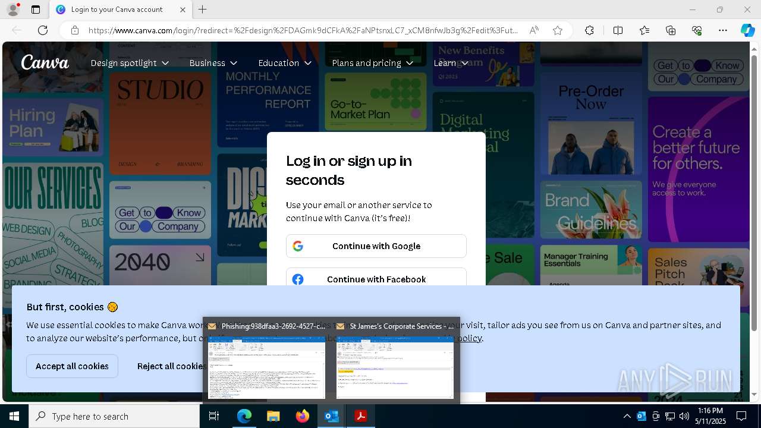Continue with Google button

point(376,246)
